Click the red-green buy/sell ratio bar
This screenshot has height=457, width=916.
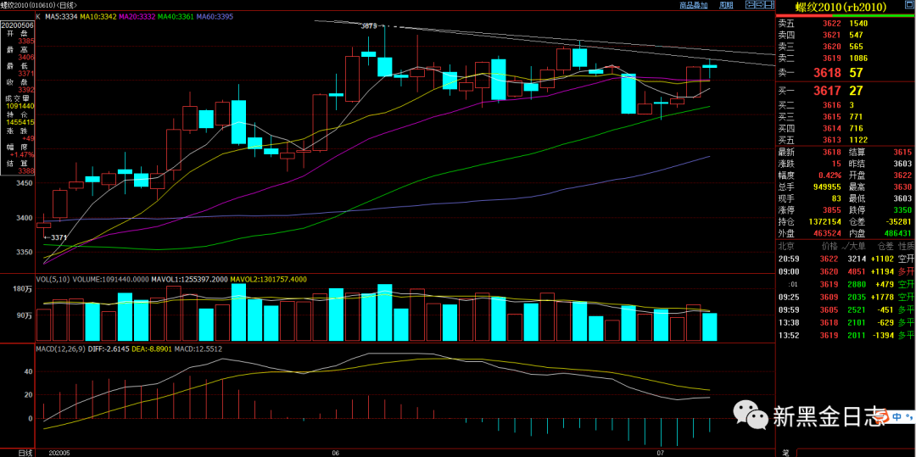coord(846,16)
